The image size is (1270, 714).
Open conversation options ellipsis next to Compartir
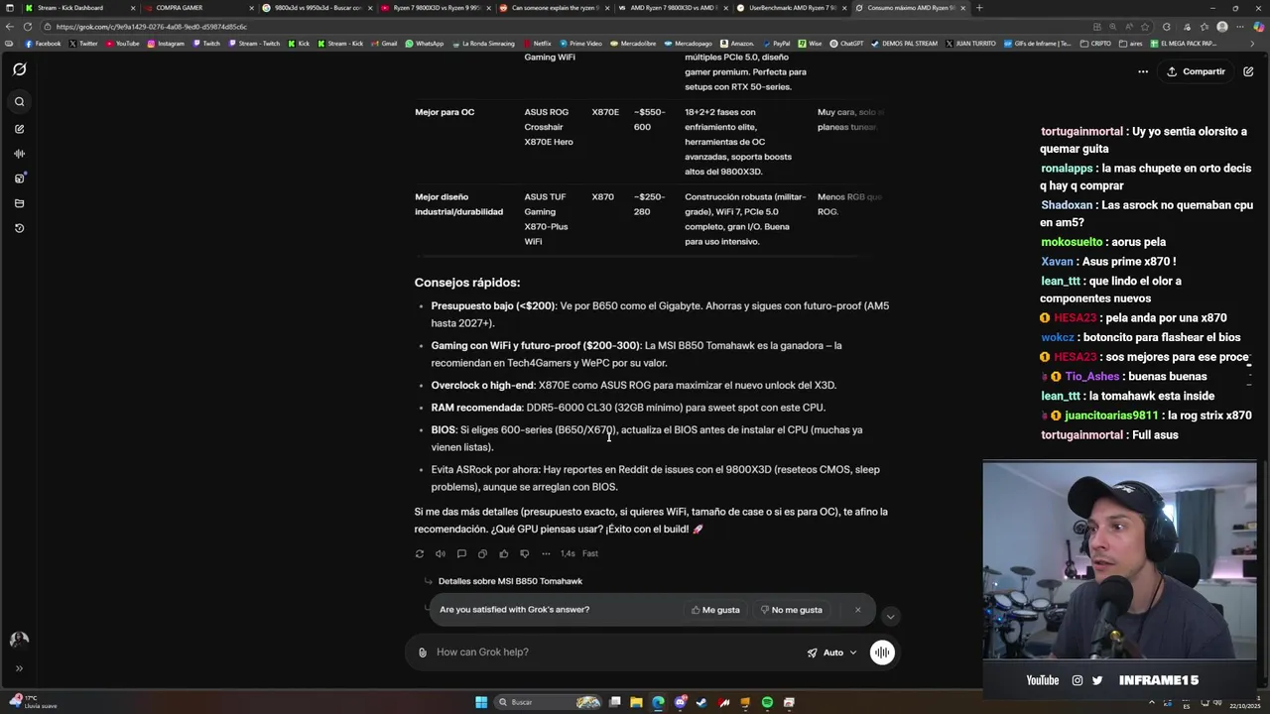pyautogui.click(x=1143, y=71)
